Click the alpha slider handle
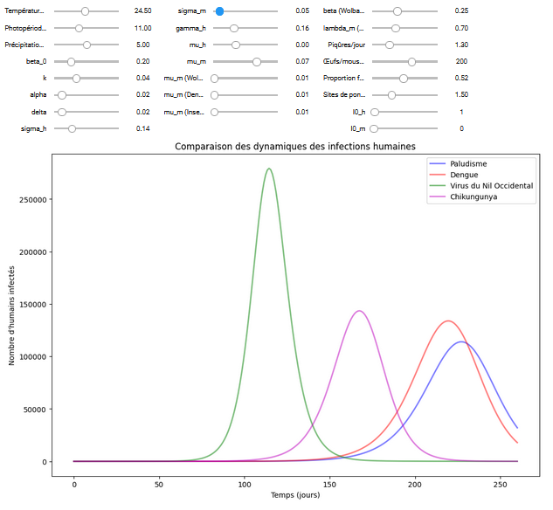553x510 pixels. [61, 95]
